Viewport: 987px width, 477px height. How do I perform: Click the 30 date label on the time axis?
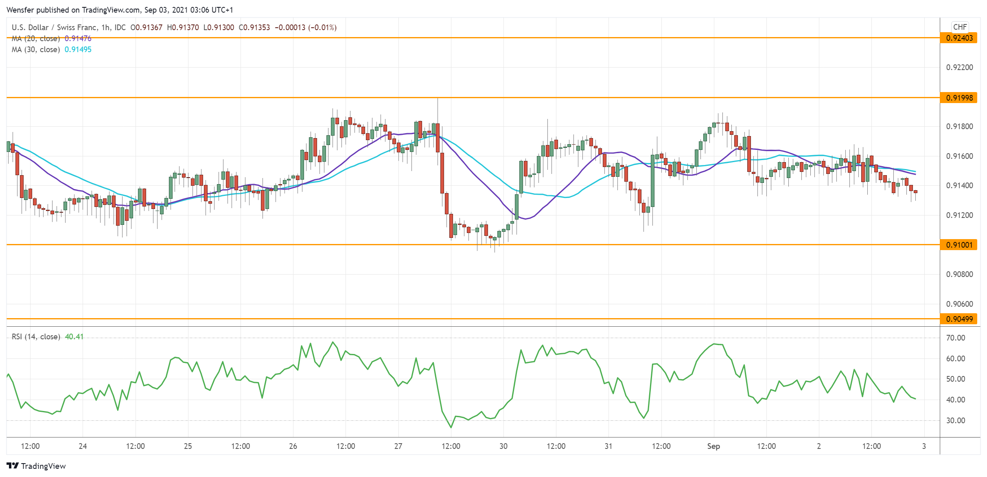point(503,446)
